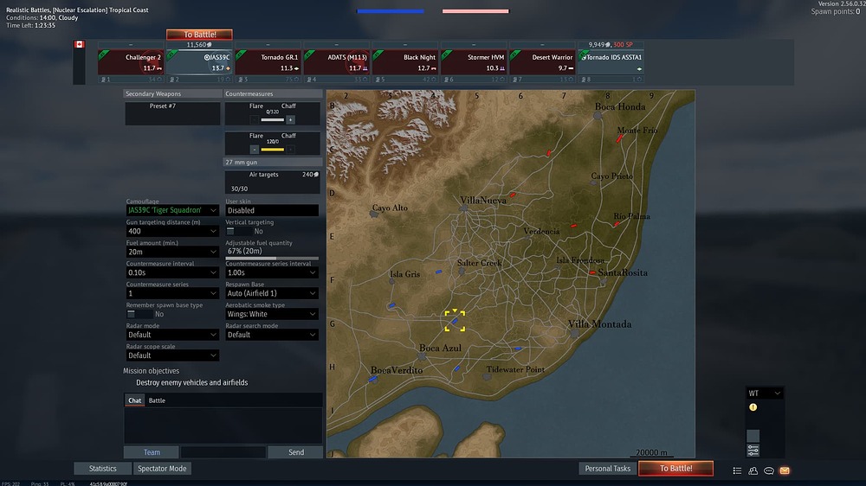Select the Black Night tank card
Viewport: 866px width, 486px height.
[x=404, y=62]
